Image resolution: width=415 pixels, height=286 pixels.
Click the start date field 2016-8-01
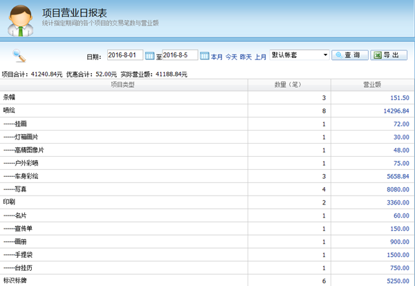(124, 55)
